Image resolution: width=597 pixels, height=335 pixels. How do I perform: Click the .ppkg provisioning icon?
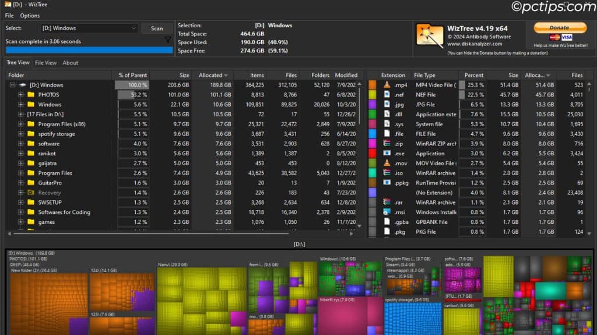click(x=387, y=183)
